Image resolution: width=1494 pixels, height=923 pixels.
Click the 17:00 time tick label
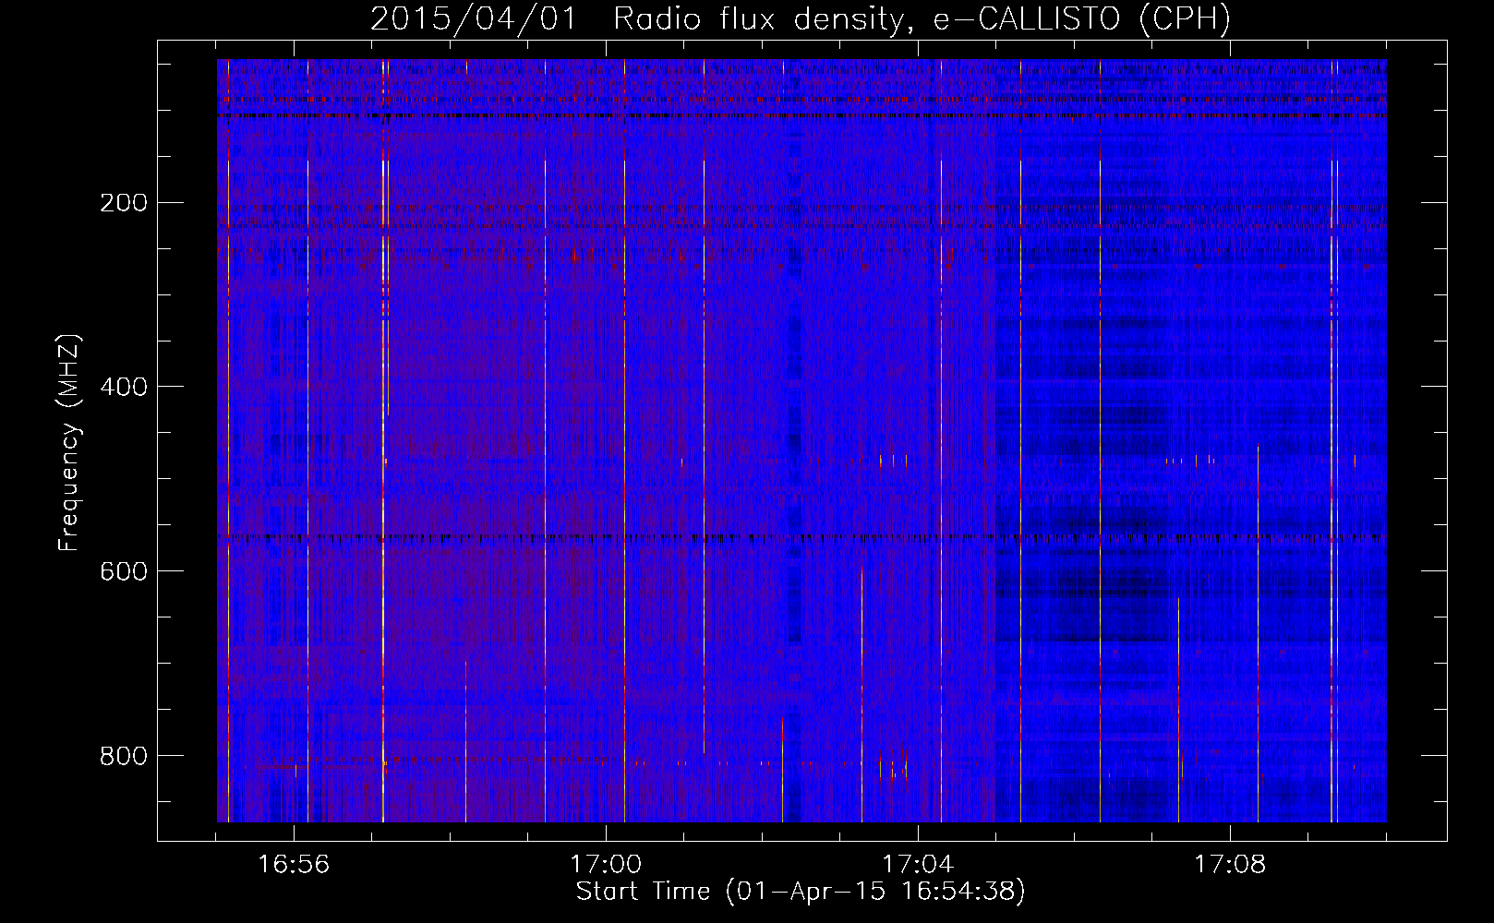pos(606,865)
